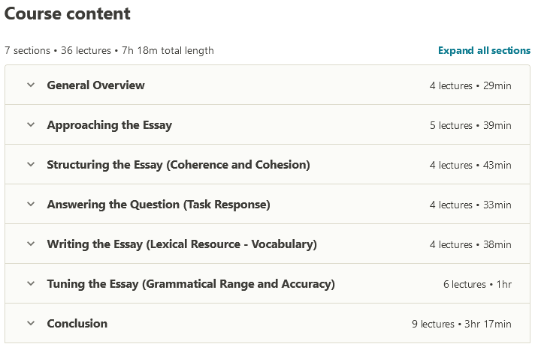Click the '4 lectures • 43min' label
535x347 pixels.
click(470, 165)
